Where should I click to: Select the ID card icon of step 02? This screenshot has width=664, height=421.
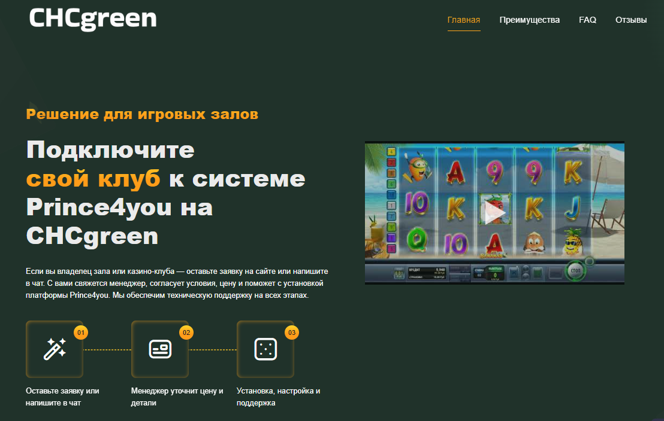(160, 349)
